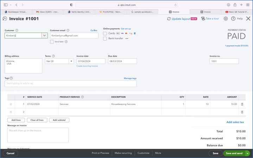Open a new Safari tab
Viewport: 253px width, 158px height.
pyautogui.click(x=241, y=5)
